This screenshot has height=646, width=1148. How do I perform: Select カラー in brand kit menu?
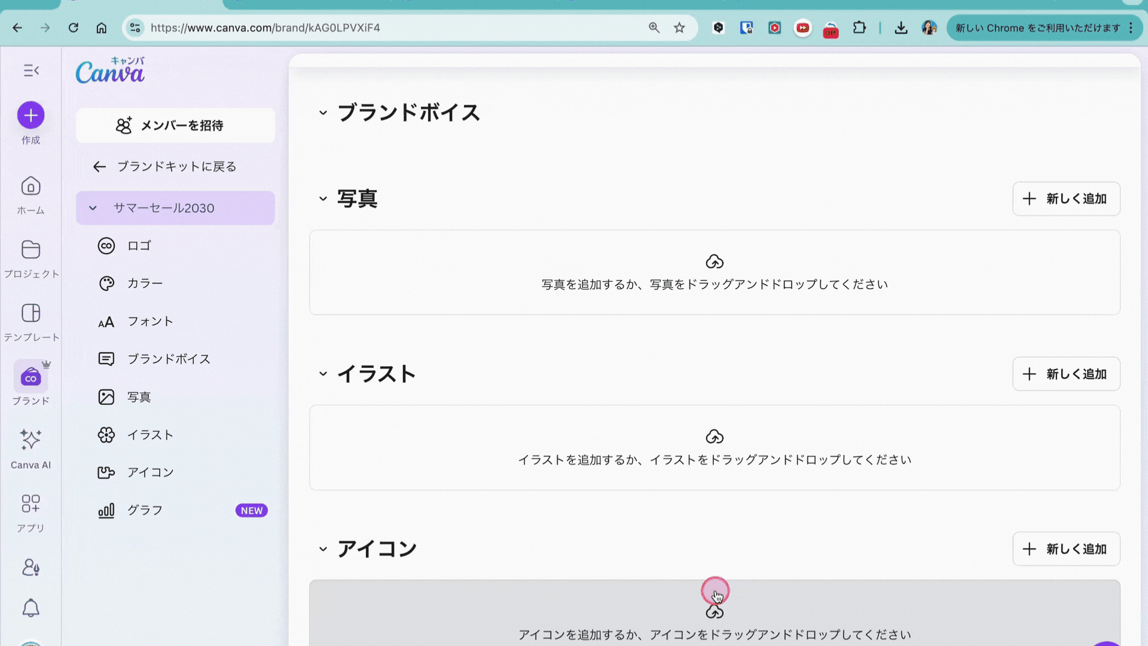pos(145,284)
